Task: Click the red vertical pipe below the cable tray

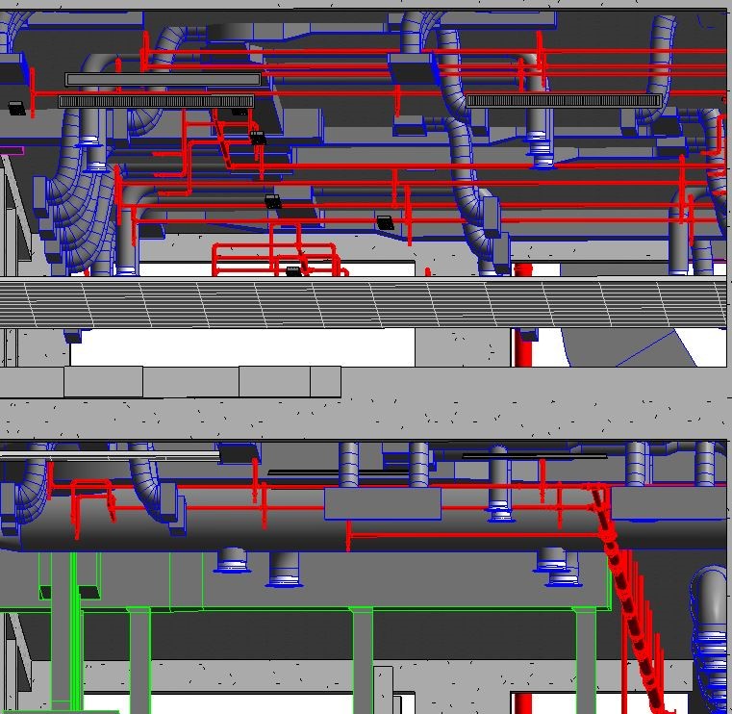Action: point(523,347)
